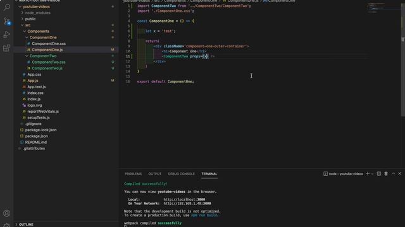
Task: Open http://localhost:3000 link in terminal
Action: (184, 199)
